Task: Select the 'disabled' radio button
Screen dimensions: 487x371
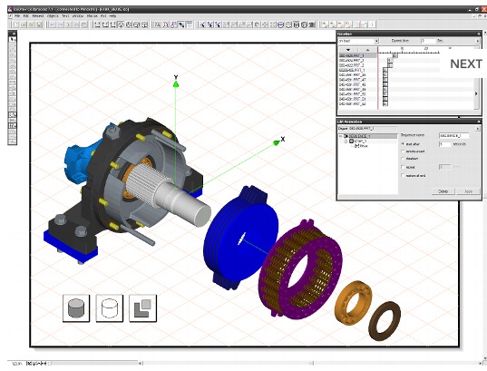Action: coord(403,159)
